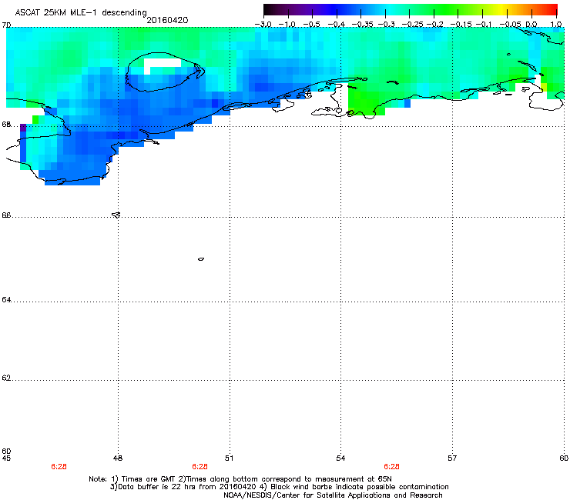Screen dimensions: 570x500
Task: Click the "-0.3" color scale label
Action: 387,25
